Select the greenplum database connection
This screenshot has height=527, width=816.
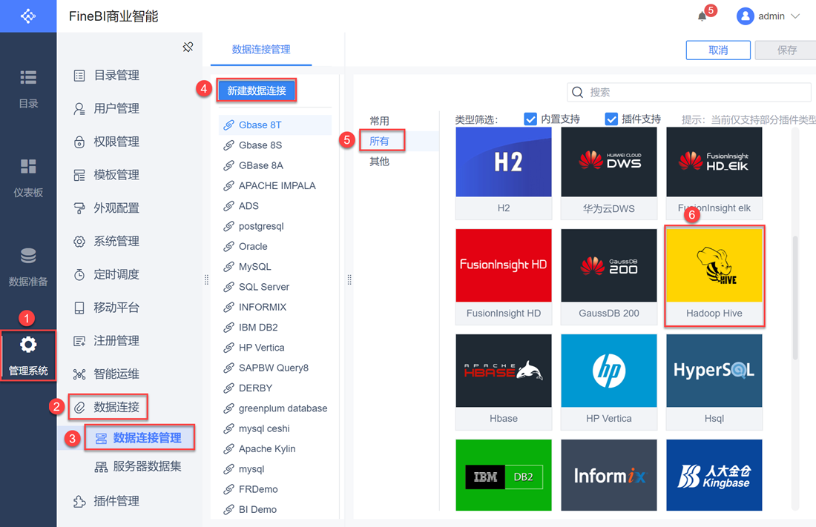click(x=274, y=408)
